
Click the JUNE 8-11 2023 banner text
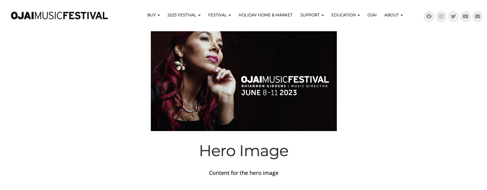(269, 93)
